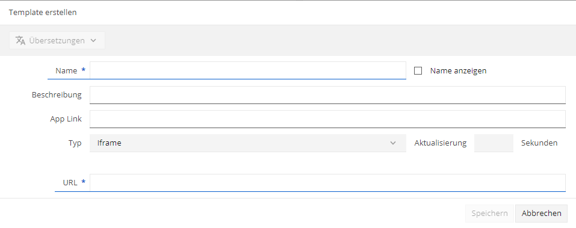The image size is (576, 228).
Task: Click the Name anzeigen label text
Action: click(458, 71)
